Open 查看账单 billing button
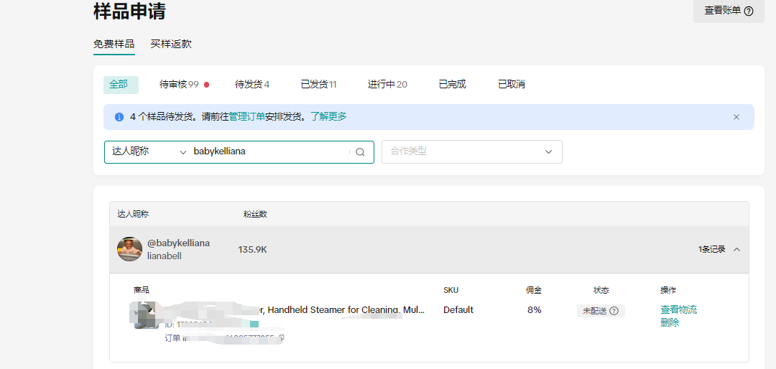The image size is (776, 369). 728,11
